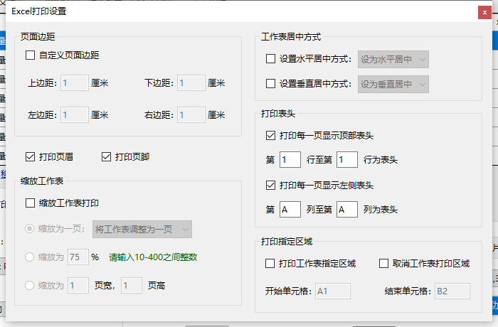The image size is (498, 327).
Task: Select 缩放为一页 radio button
Action: (30, 229)
